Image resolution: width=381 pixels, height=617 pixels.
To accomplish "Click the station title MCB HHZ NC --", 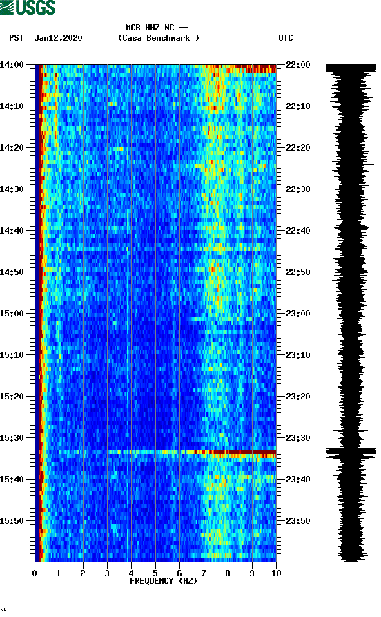I will tap(157, 28).
